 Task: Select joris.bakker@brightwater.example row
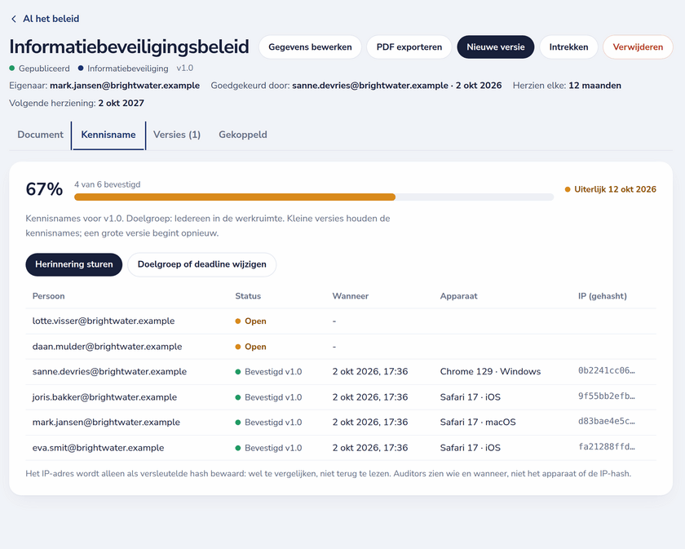341,397
